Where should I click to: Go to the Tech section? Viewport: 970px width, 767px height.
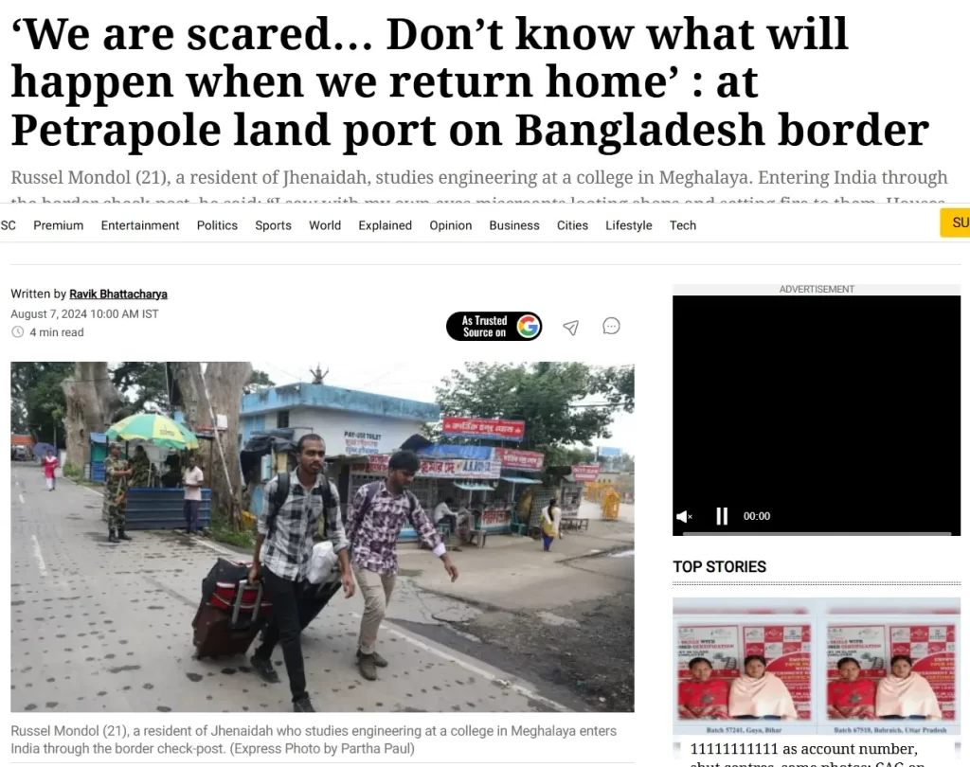[682, 225]
